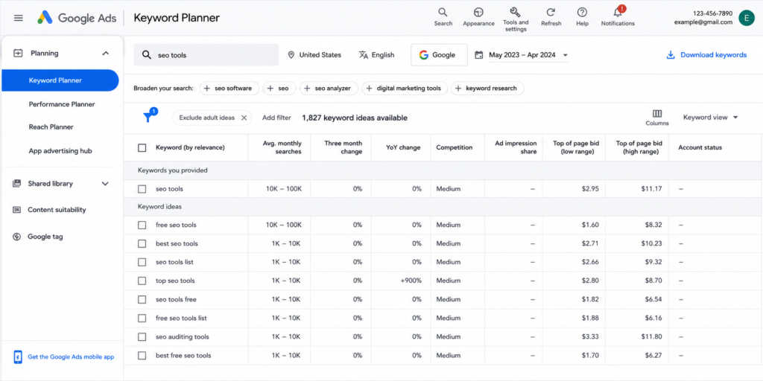
Task: Click the plus on keyword research chip
Action: 458,89
